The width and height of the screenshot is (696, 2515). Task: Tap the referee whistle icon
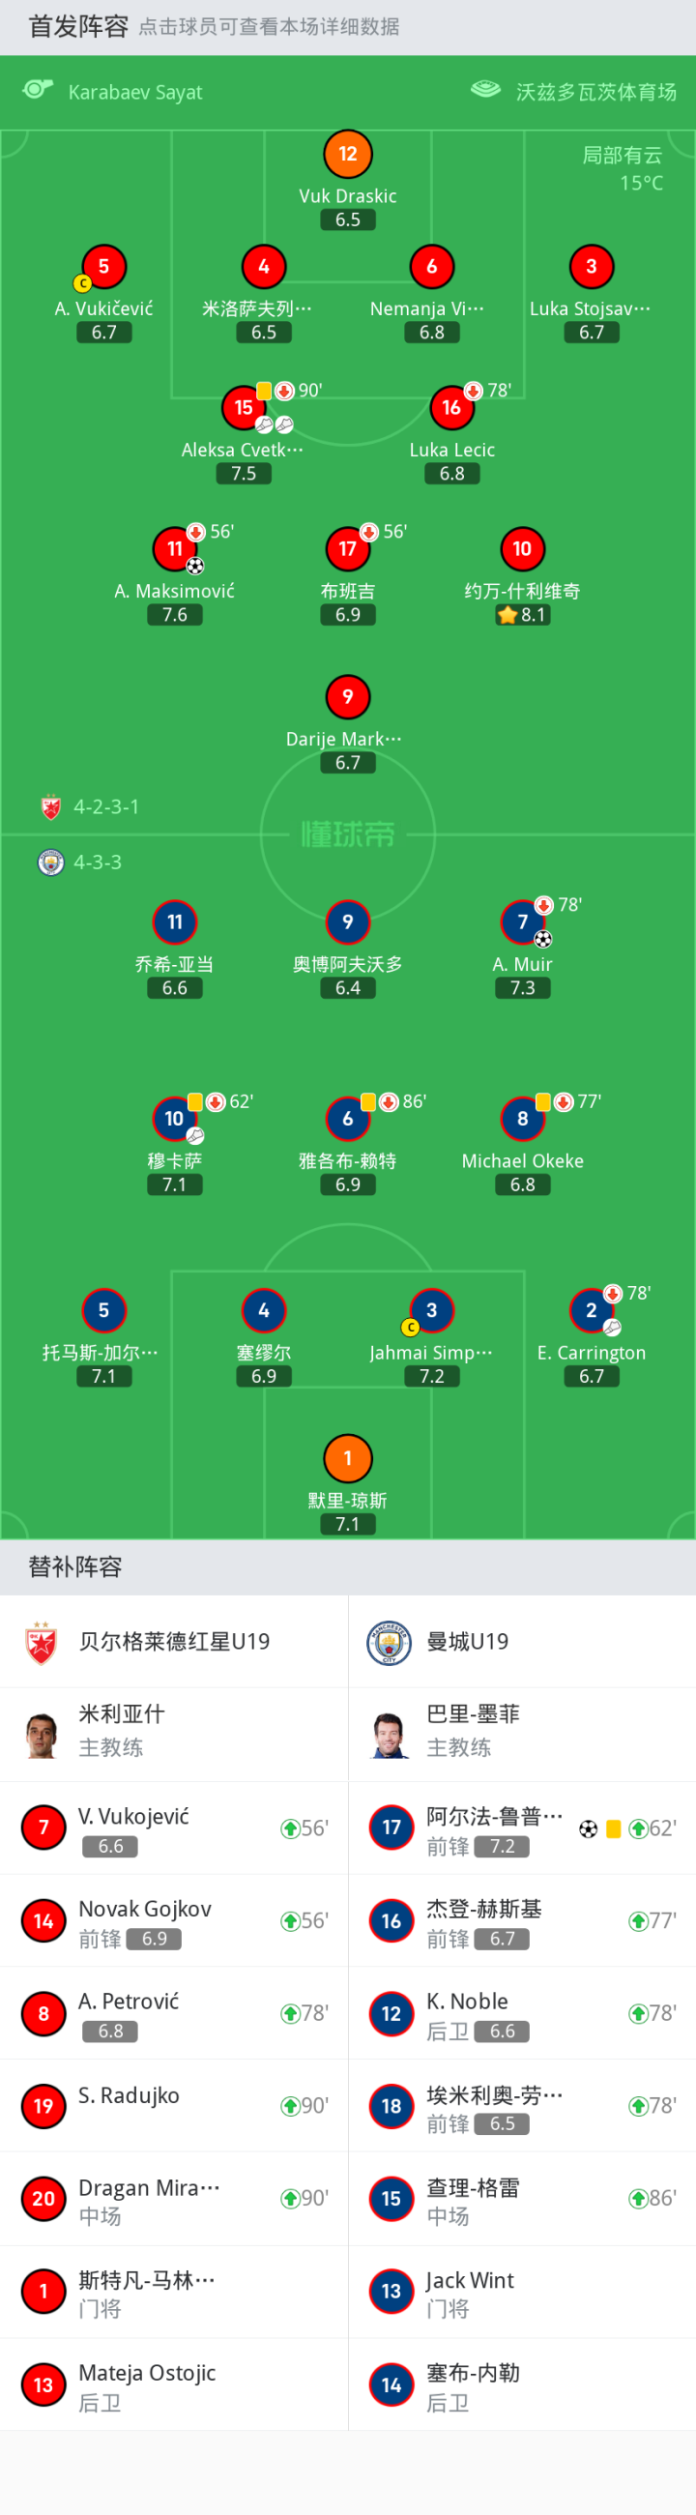click(37, 90)
